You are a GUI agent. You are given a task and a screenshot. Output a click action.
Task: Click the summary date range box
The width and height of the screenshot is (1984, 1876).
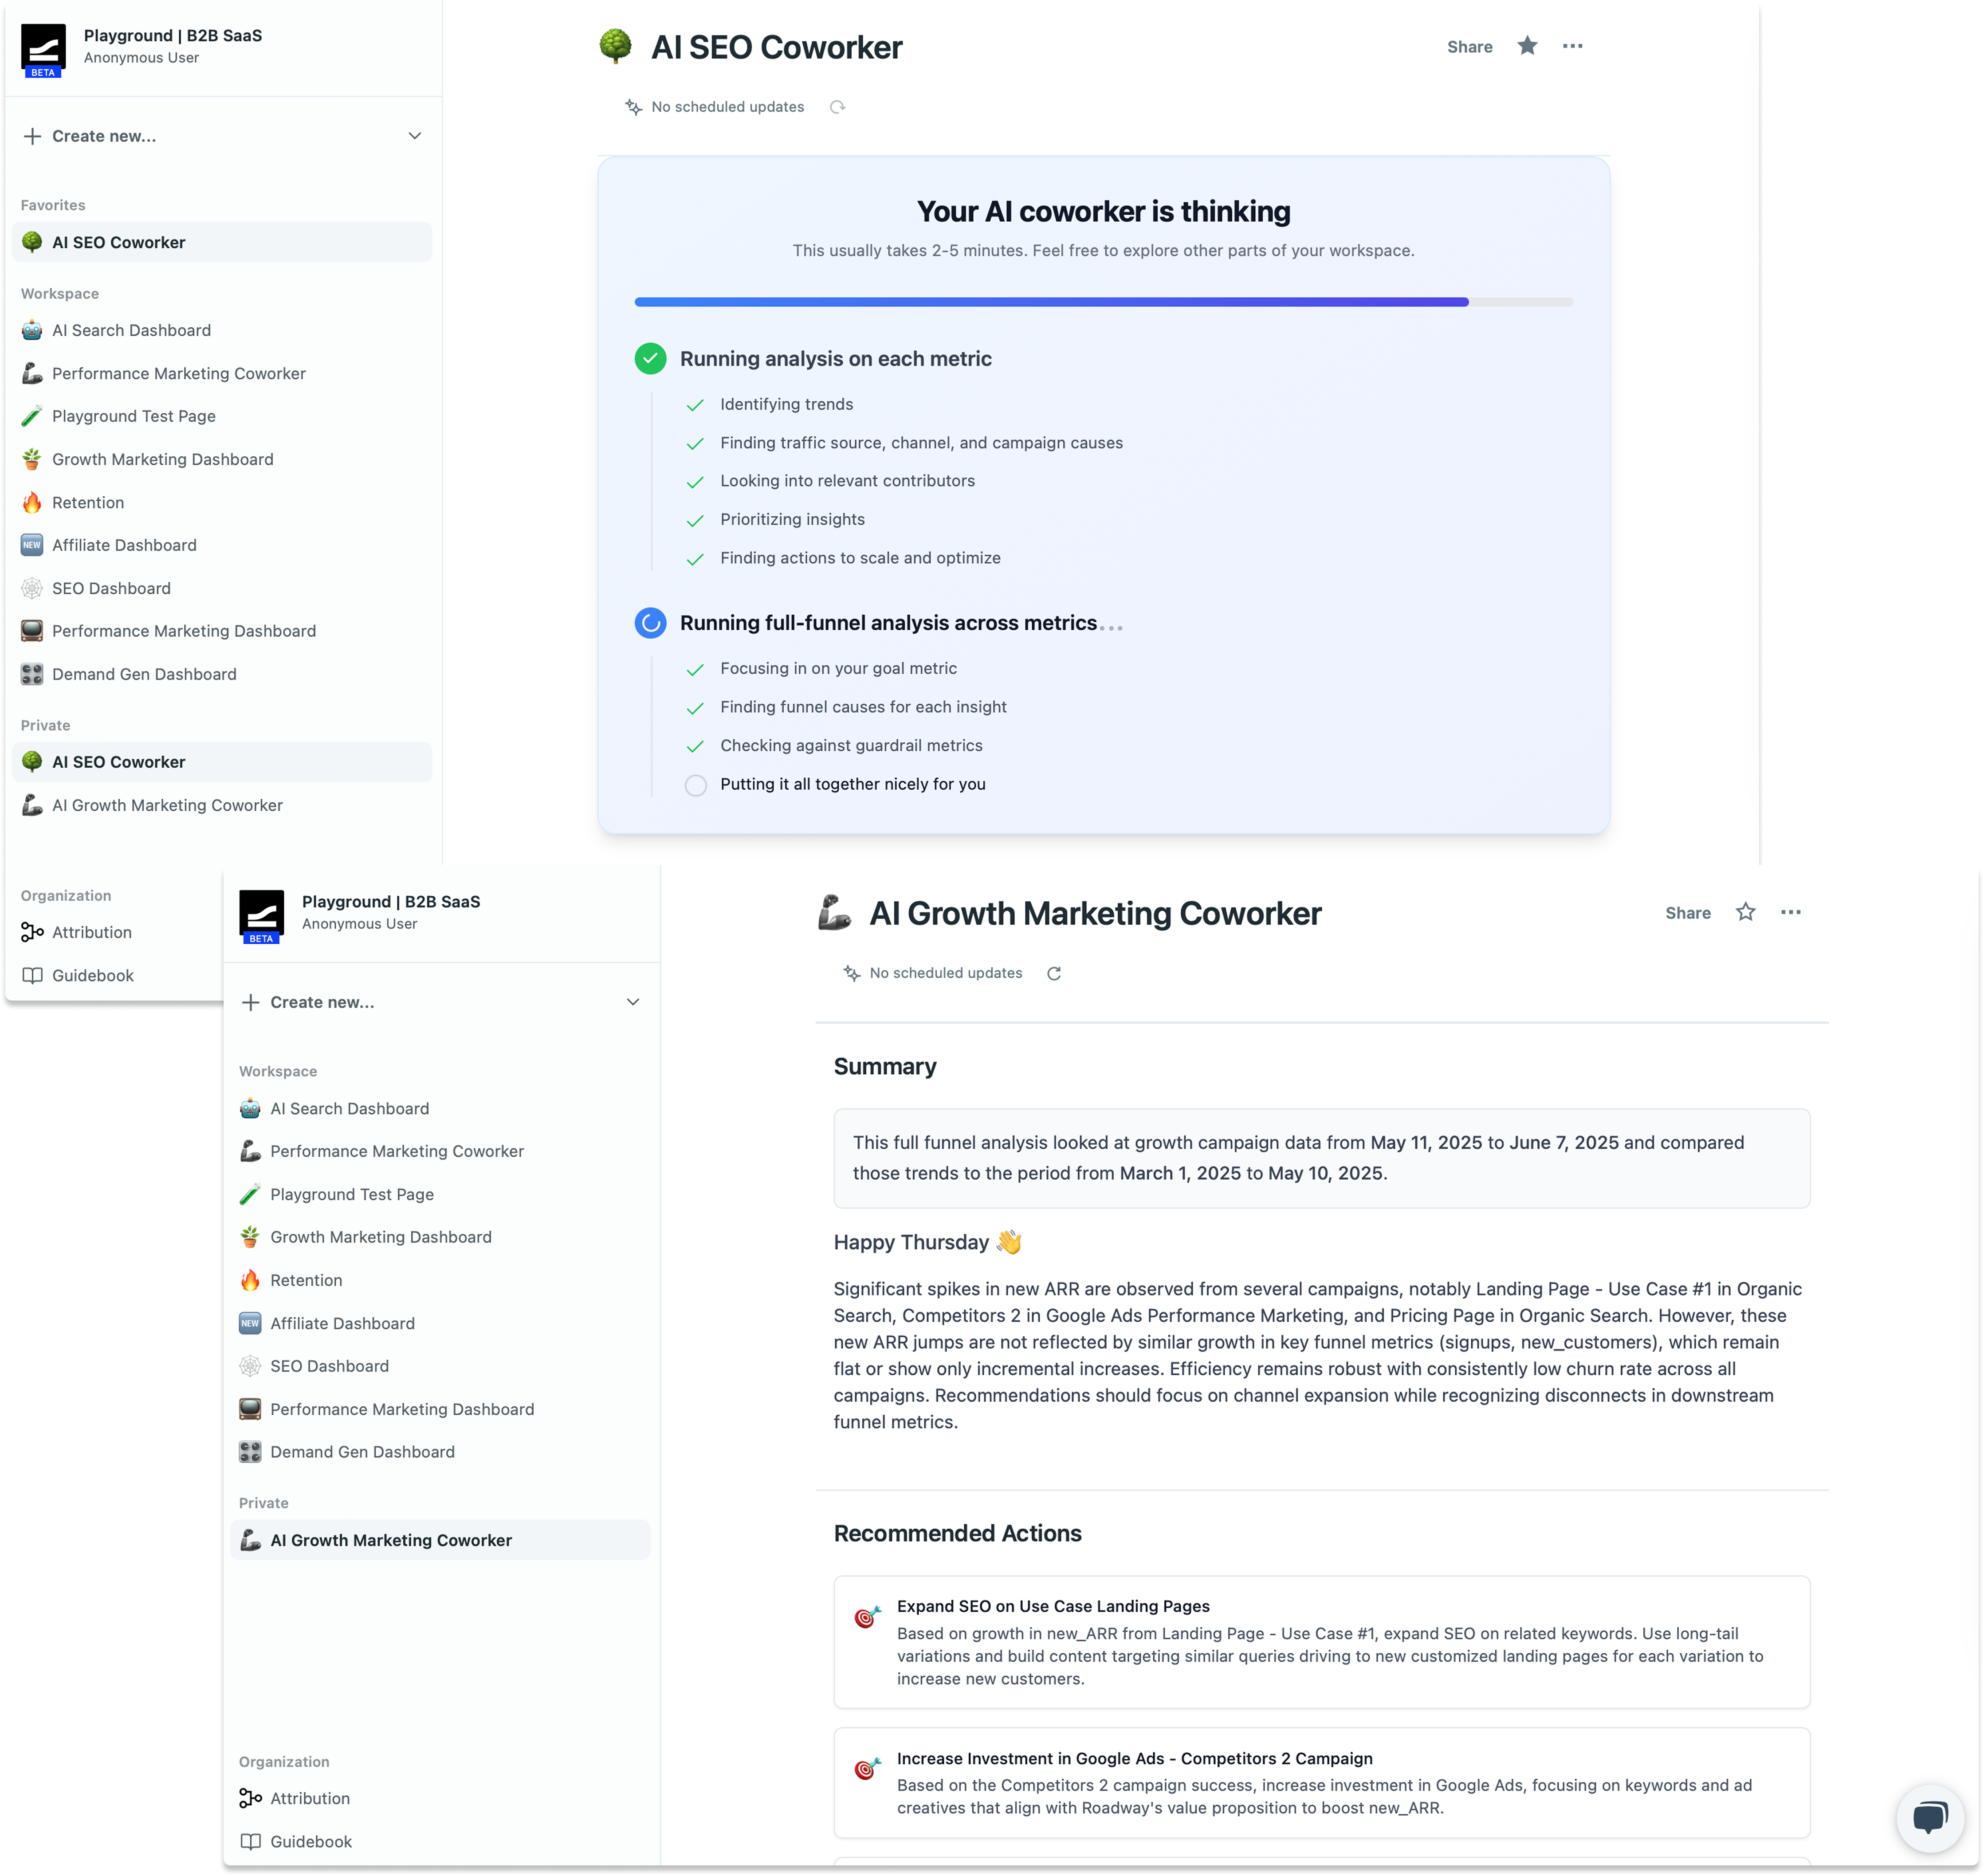tap(1321, 1158)
